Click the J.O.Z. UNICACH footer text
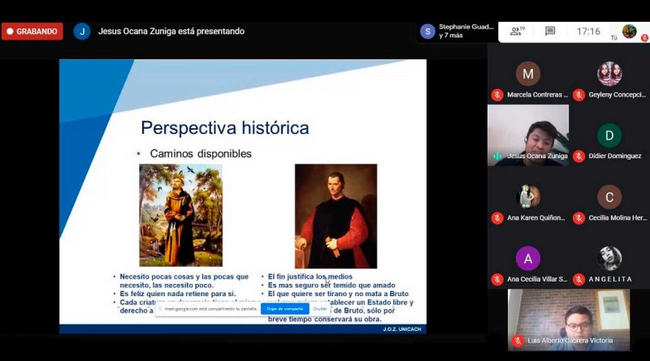The height and width of the screenshot is (361, 650). click(x=401, y=329)
